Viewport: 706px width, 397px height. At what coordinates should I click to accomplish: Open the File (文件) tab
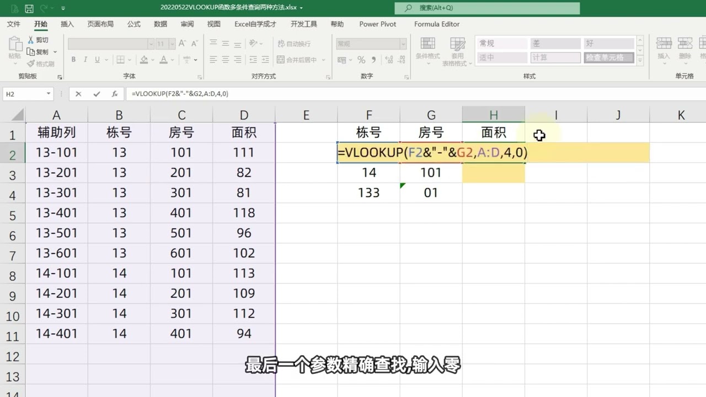click(14, 24)
